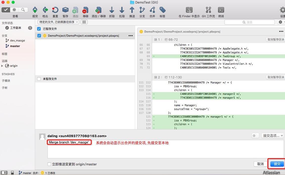Viewport: 285px width, 175px height.
Task: Click the Commit (提交) toolbar icon
Action: (x=35, y=10)
